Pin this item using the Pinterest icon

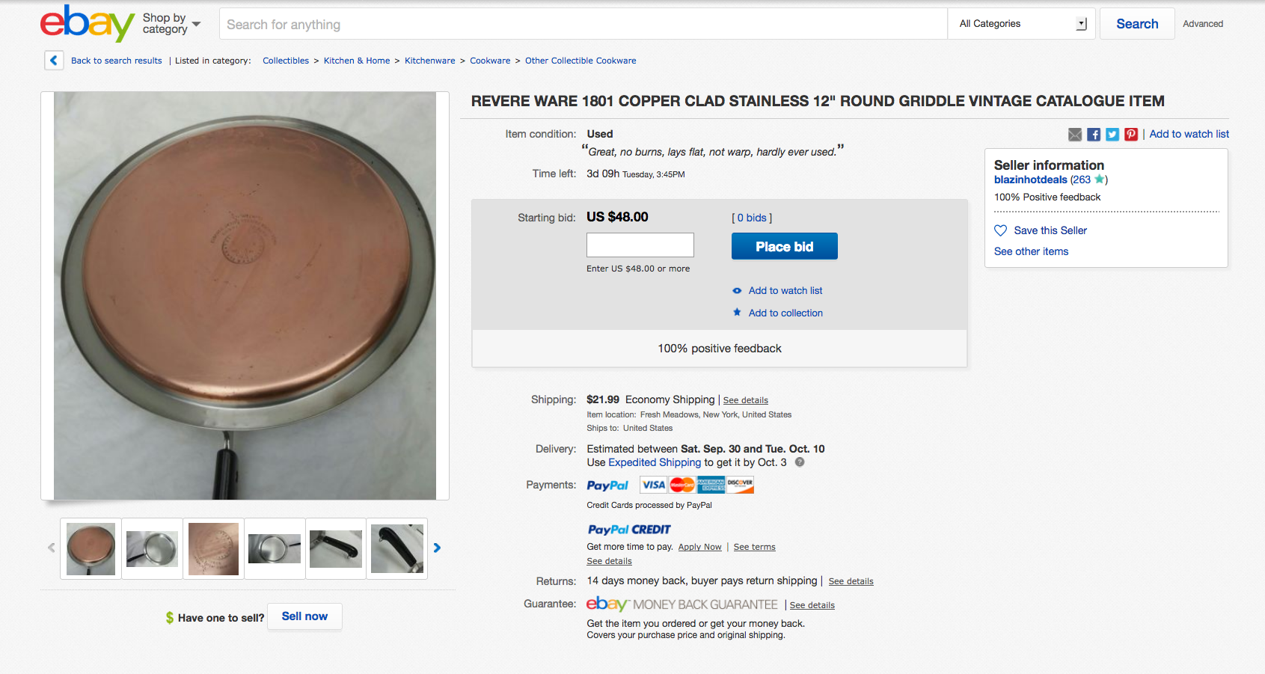point(1131,135)
